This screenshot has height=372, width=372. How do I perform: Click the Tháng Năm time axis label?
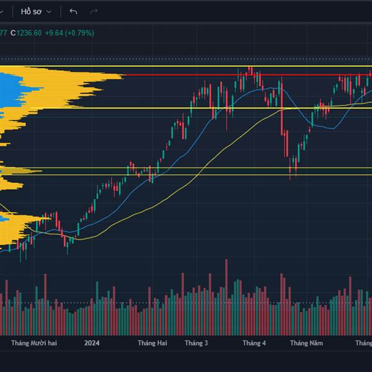pos(306,343)
